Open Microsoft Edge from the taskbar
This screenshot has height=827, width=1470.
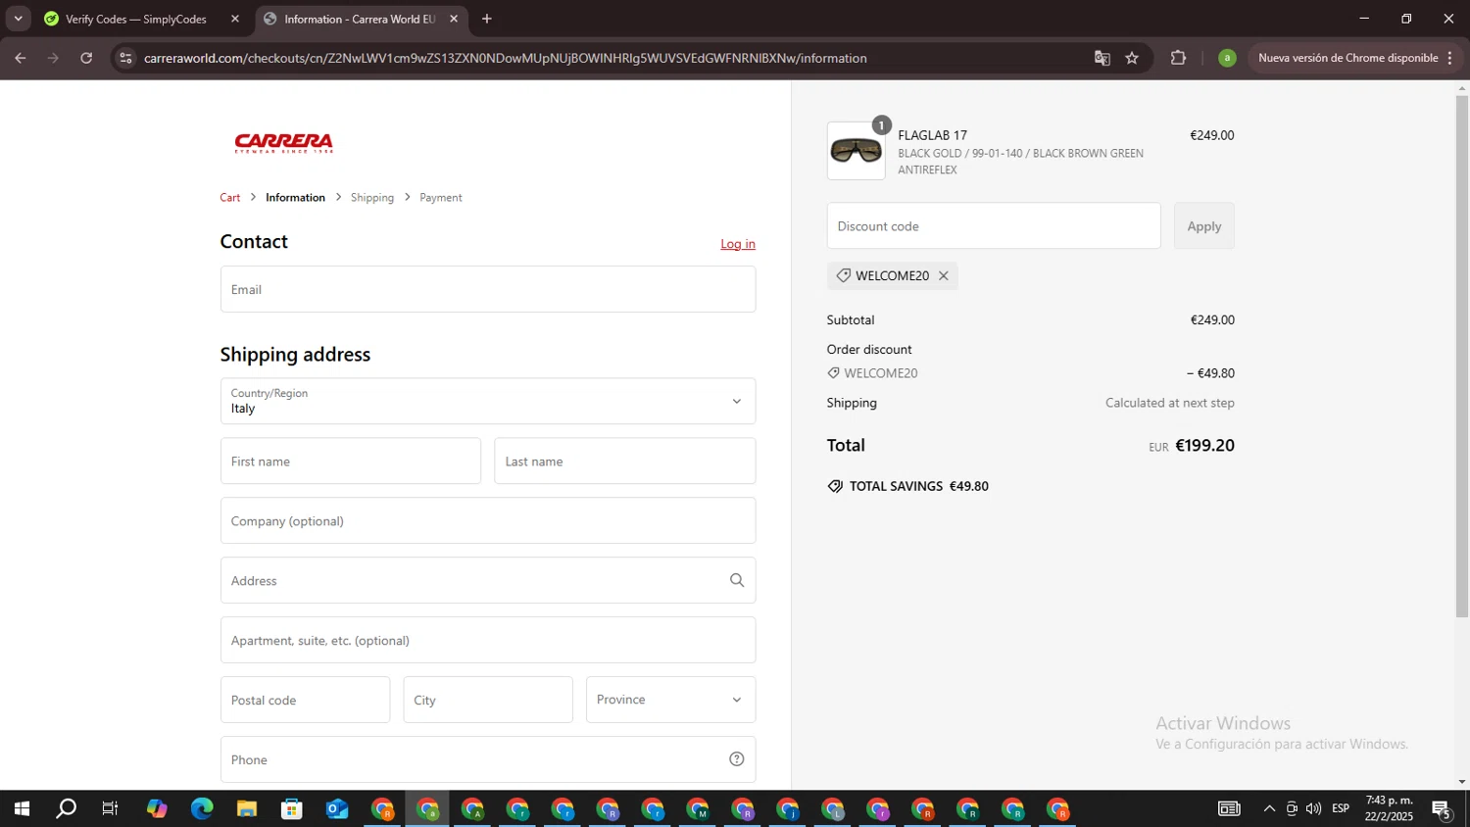click(202, 809)
